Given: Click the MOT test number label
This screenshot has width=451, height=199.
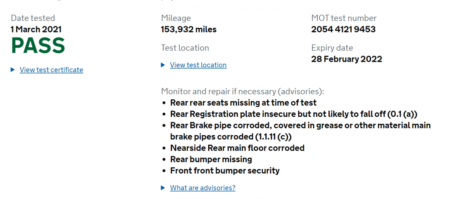Looking at the screenshot, I should coord(344,18).
